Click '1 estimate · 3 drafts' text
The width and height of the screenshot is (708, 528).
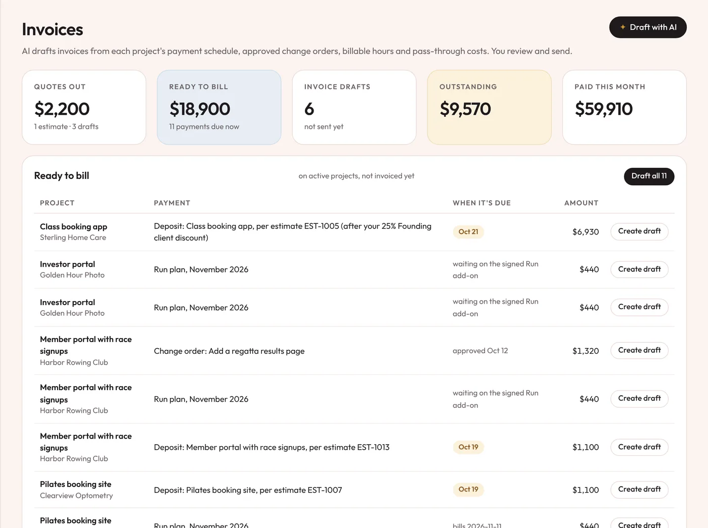pos(66,127)
